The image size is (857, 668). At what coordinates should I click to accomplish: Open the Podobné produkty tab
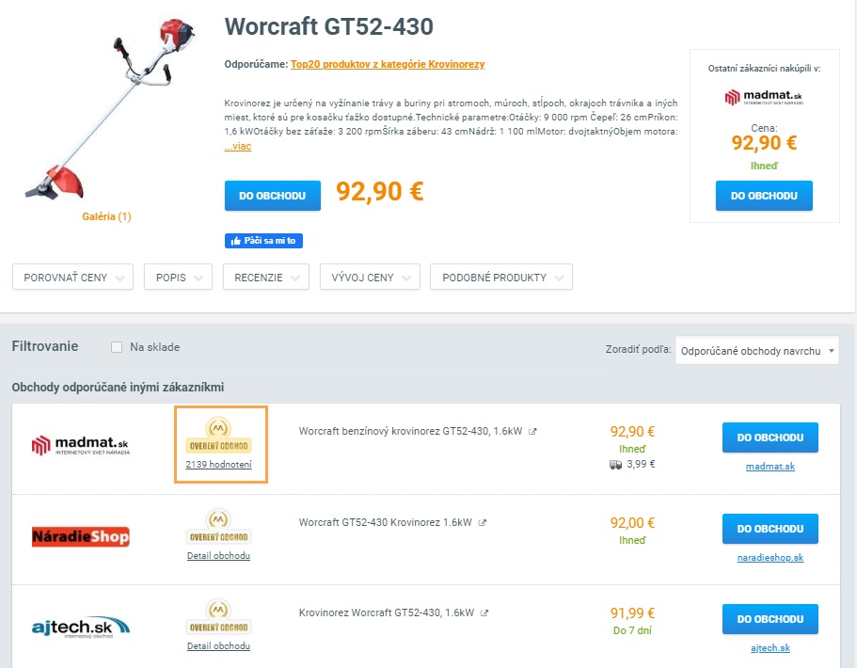[500, 278]
